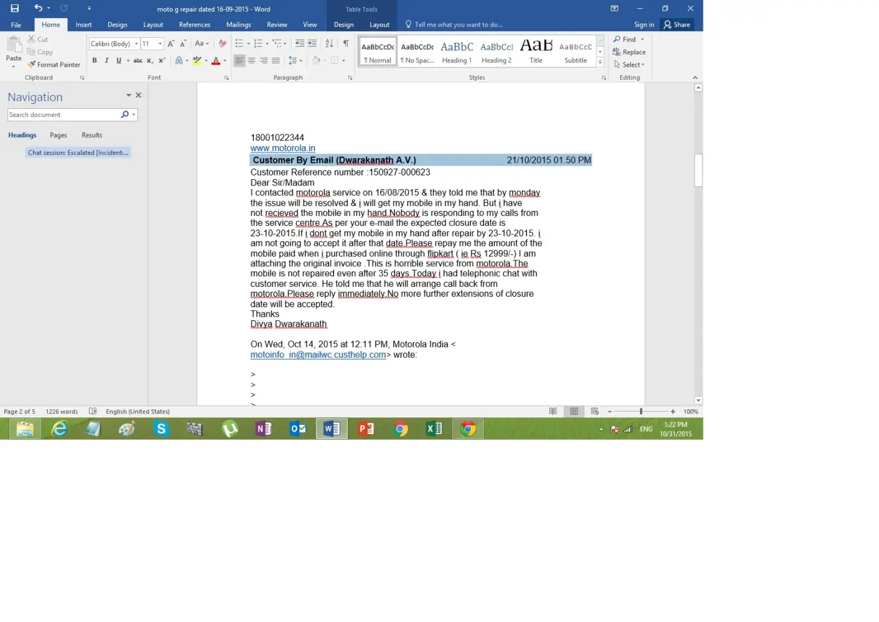Screen dimensions: 879x622
Task: Show paragraph marks with the pilcrow icon
Action: [x=346, y=44]
